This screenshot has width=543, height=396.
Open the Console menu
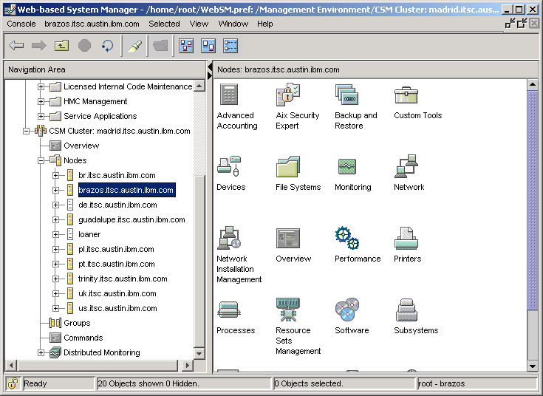click(21, 24)
